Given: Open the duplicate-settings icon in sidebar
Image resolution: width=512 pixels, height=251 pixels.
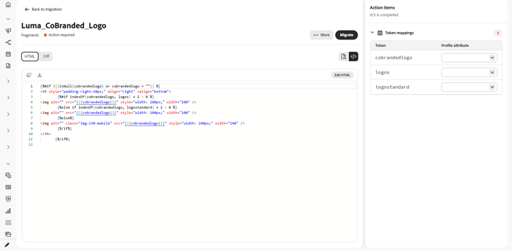Looking at the screenshot, I should click(8, 175).
